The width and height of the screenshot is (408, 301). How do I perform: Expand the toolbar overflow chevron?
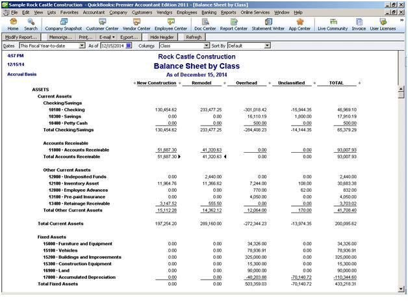402,20
